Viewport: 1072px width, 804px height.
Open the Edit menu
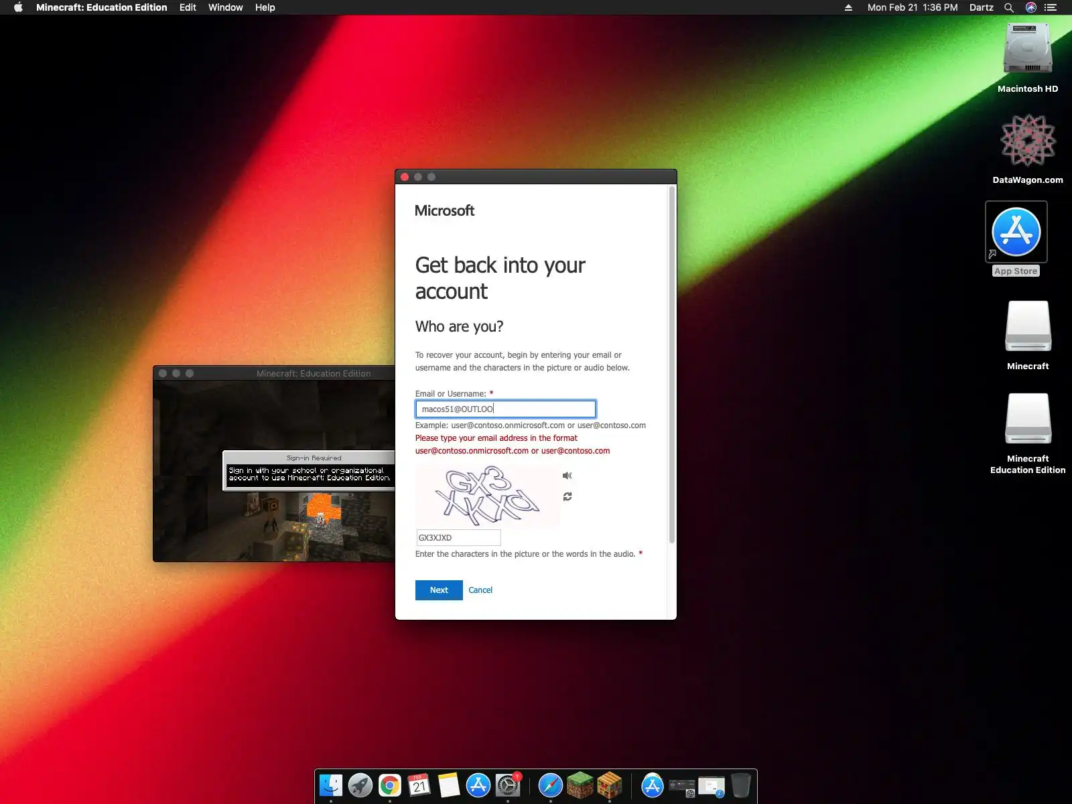coord(188,7)
